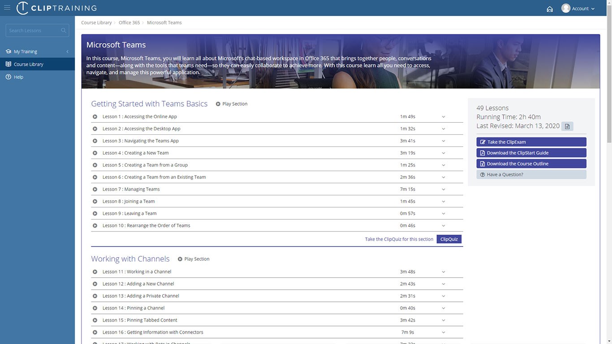Expand Lesson 13 details chevron
612x344 pixels.
(444, 296)
